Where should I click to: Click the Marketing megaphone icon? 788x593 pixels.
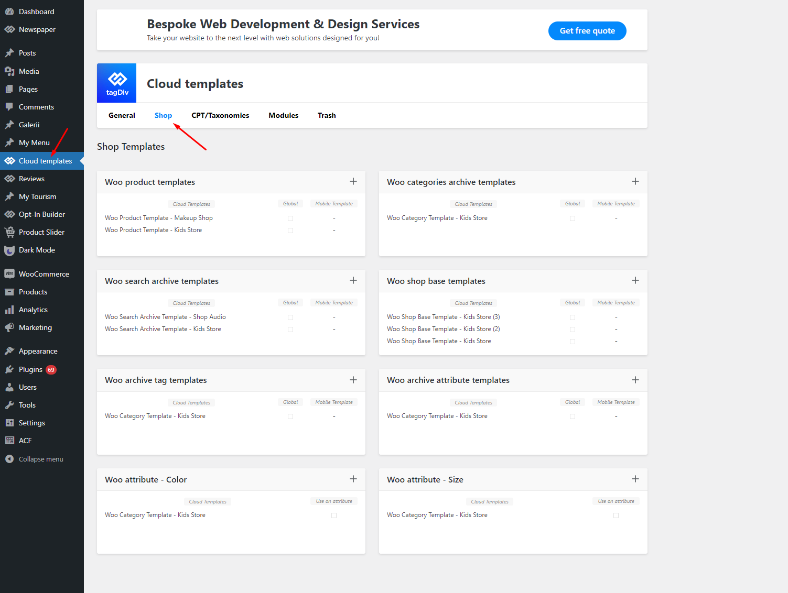[9, 327]
